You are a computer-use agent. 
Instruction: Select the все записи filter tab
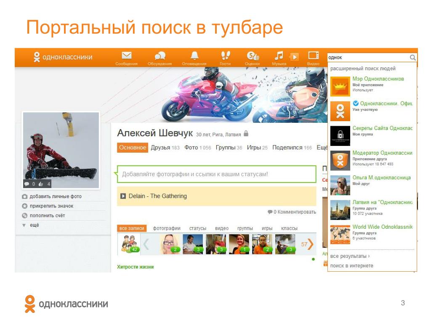pyautogui.click(x=132, y=228)
